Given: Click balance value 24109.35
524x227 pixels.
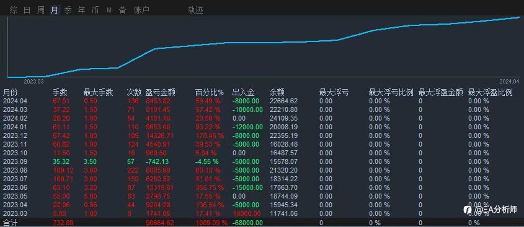Looking at the screenshot, I should [284, 118].
